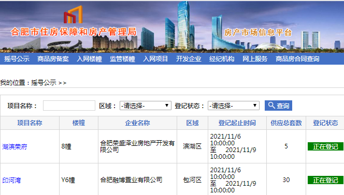Navigate to 开发企业 page
This screenshot has width=344, height=195.
pyautogui.click(x=189, y=59)
